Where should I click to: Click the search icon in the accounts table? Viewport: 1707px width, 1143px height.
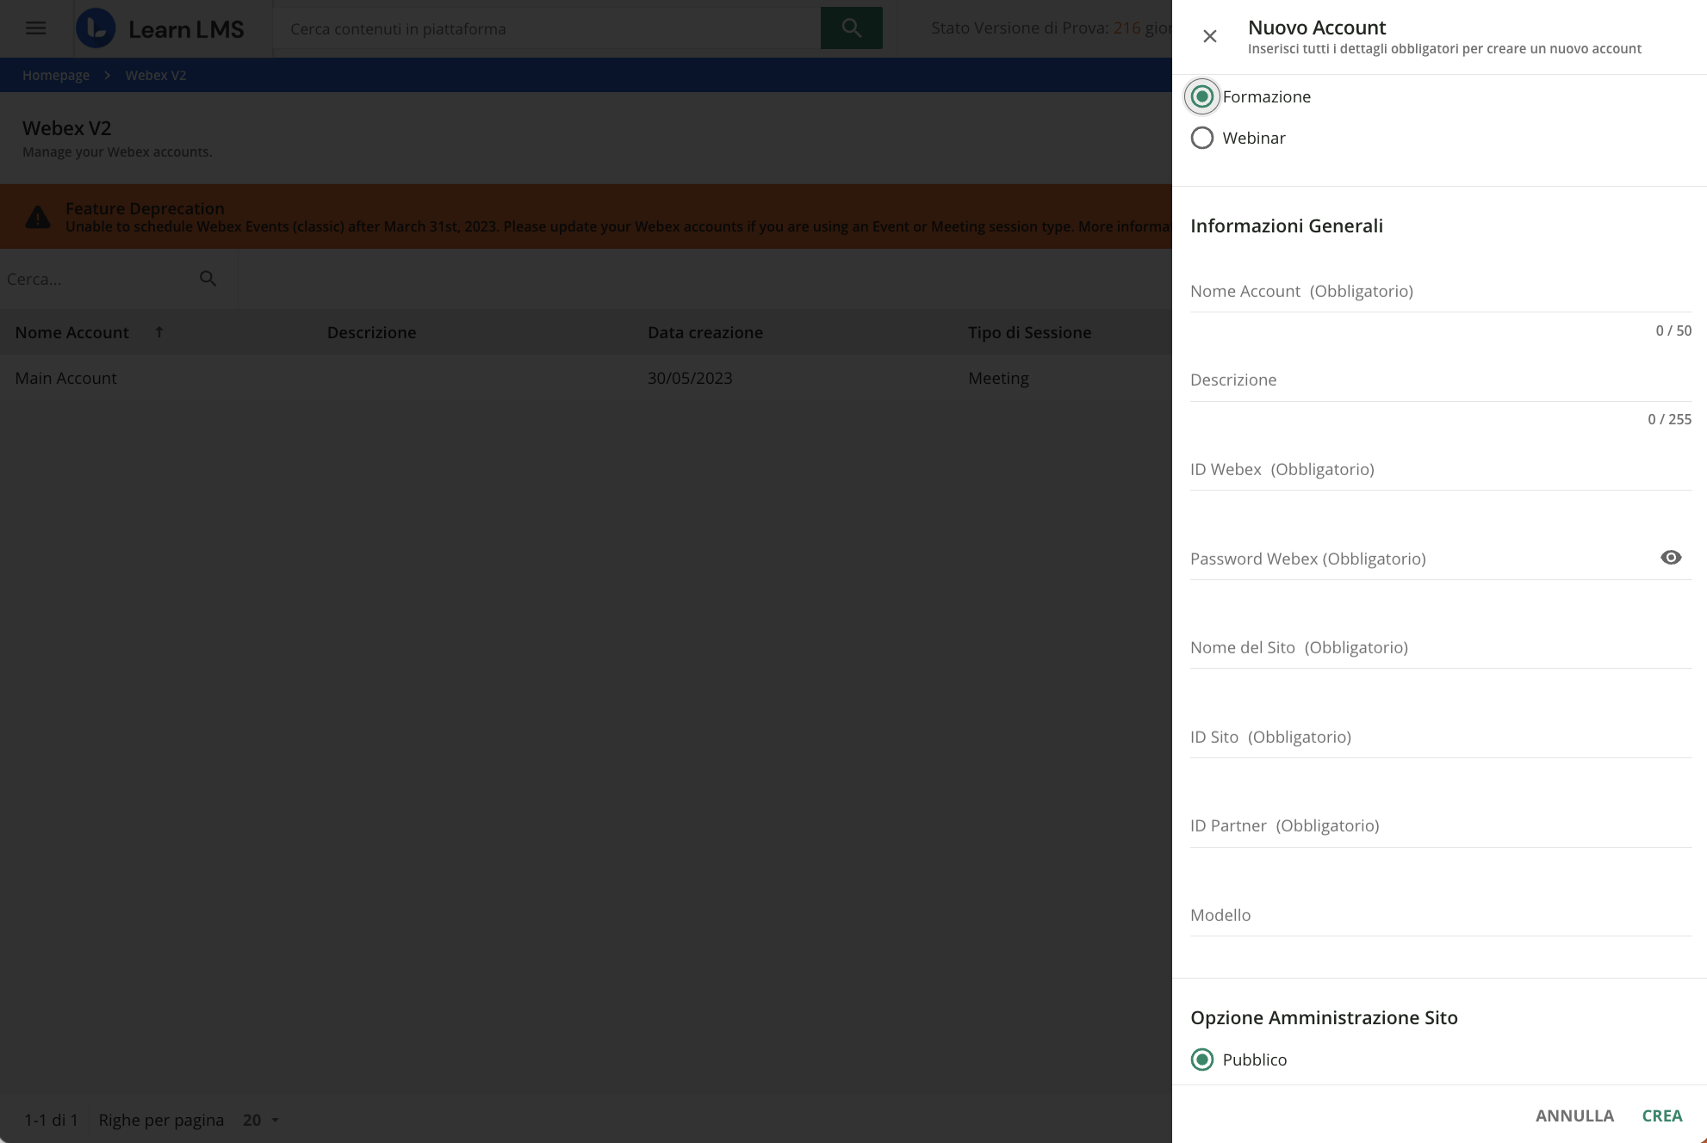(208, 278)
